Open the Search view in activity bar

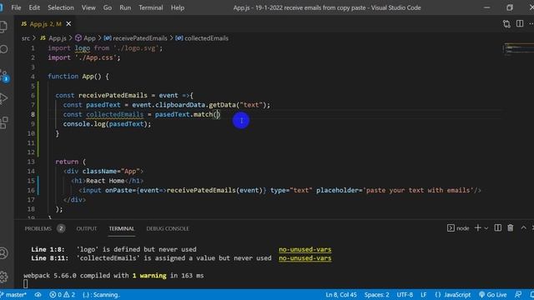(x=3, y=50)
